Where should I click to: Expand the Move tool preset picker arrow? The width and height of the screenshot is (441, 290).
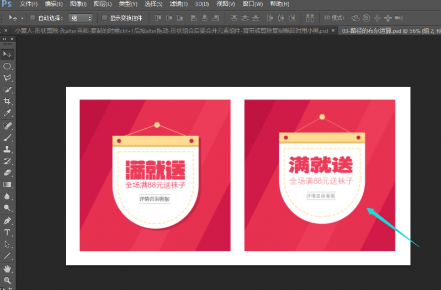pos(22,18)
